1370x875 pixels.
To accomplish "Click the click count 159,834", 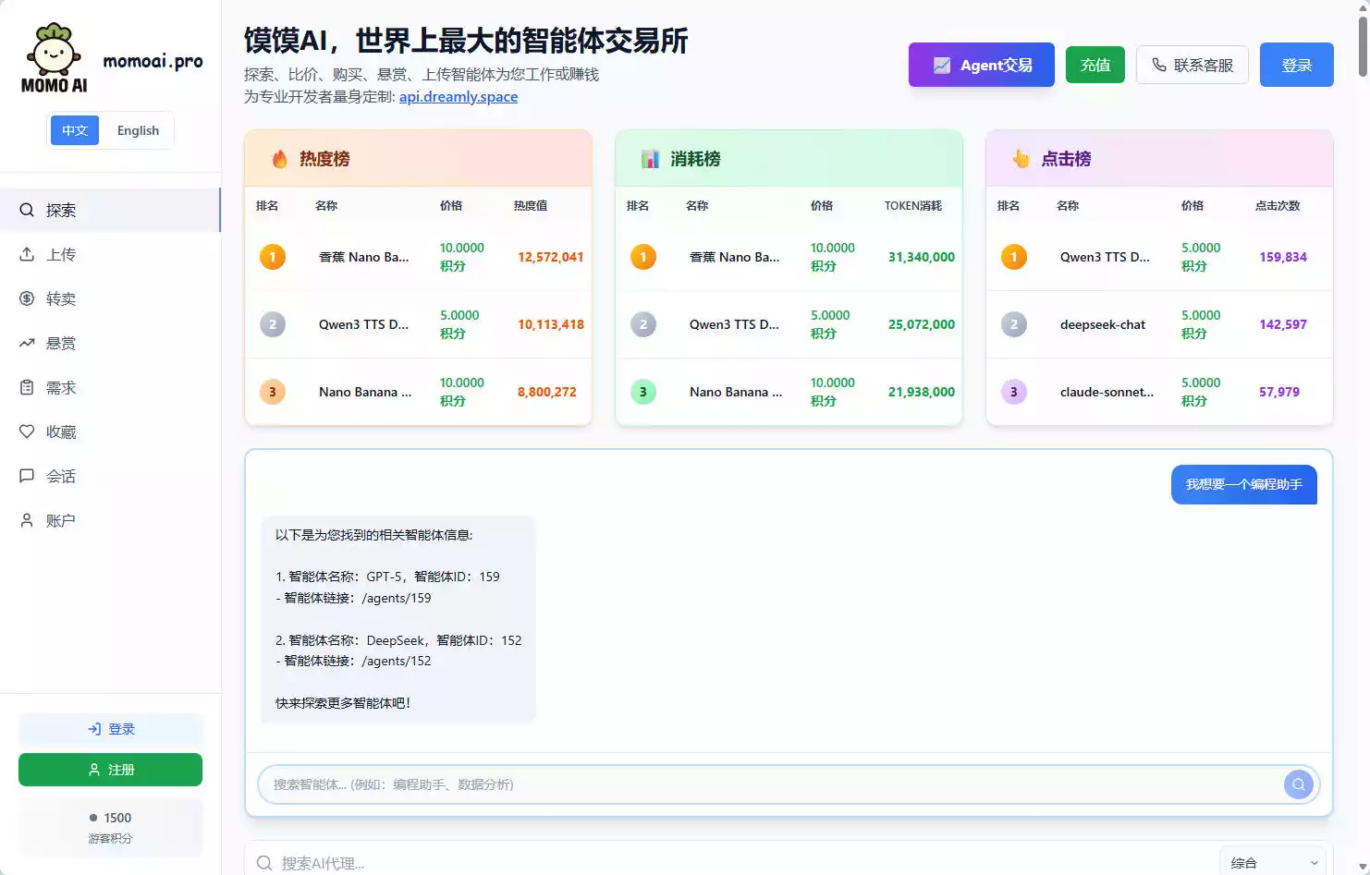I will (1283, 257).
